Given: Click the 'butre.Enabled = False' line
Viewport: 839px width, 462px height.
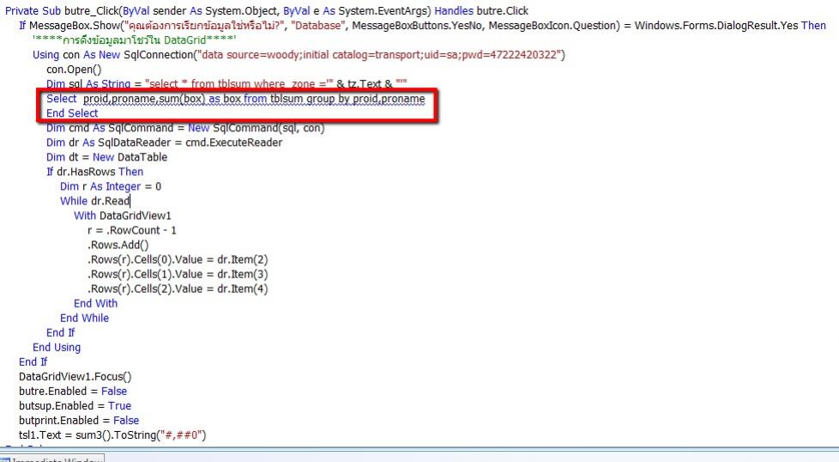Looking at the screenshot, I should [x=73, y=392].
